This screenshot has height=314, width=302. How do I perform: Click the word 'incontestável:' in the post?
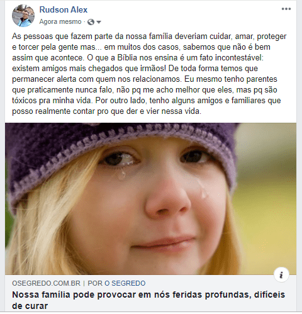click(x=239, y=58)
